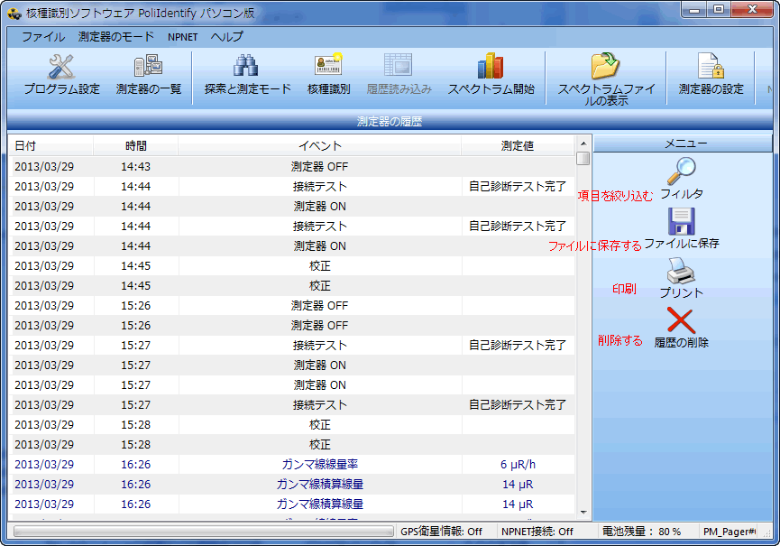Click 履歴読み込み toolbar icon
This screenshot has height=546, width=780.
coord(398,67)
